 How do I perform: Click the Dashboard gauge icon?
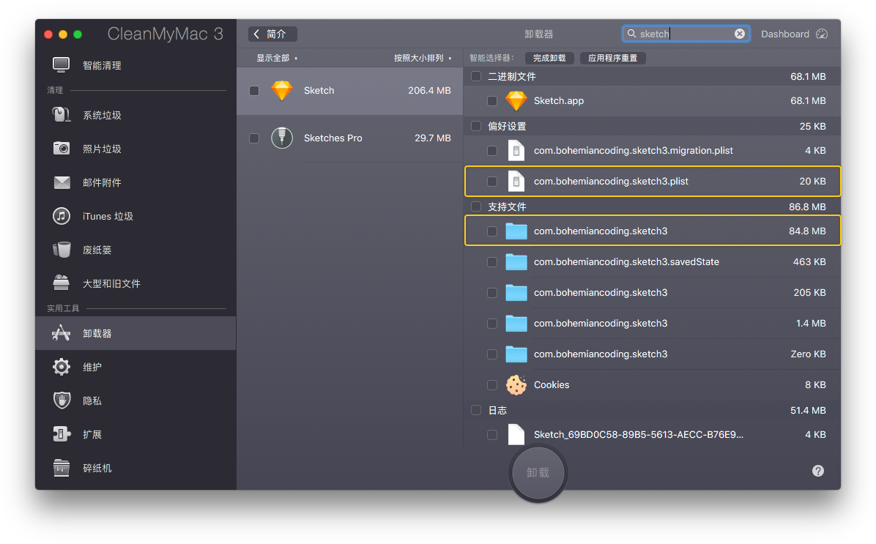[821, 34]
